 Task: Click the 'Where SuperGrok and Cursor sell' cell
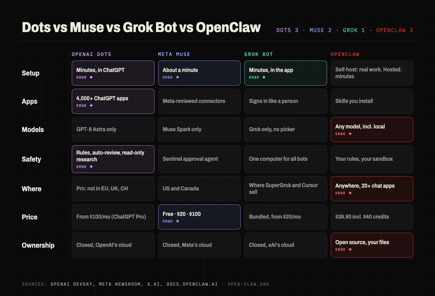285,189
